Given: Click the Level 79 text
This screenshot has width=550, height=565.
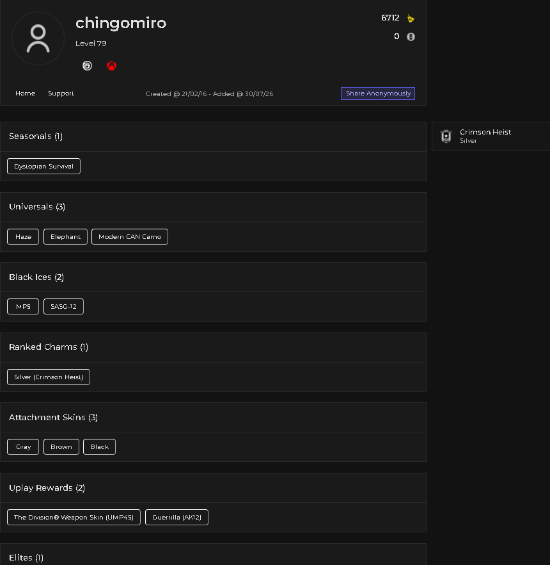Looking at the screenshot, I should [x=91, y=44].
